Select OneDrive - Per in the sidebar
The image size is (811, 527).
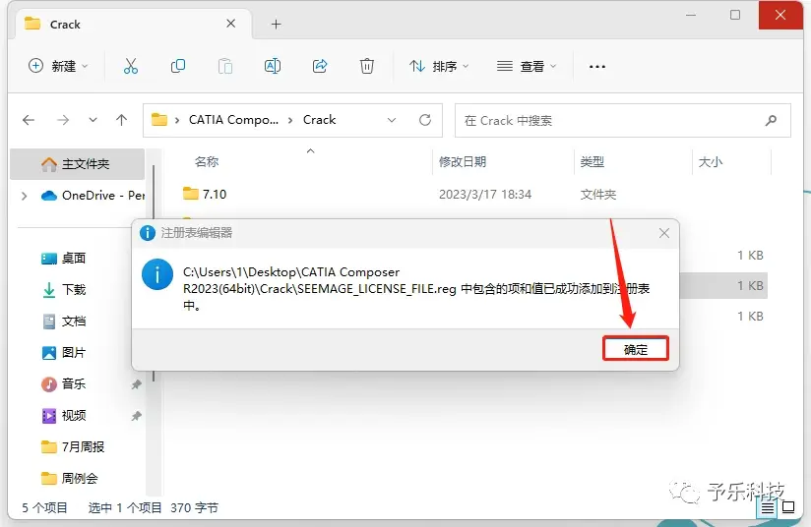point(94,196)
